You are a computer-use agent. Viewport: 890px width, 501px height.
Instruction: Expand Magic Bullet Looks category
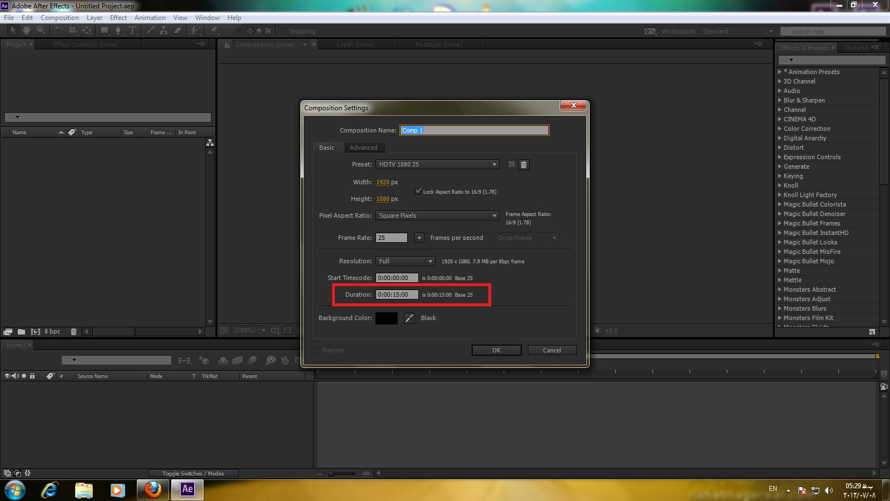779,242
